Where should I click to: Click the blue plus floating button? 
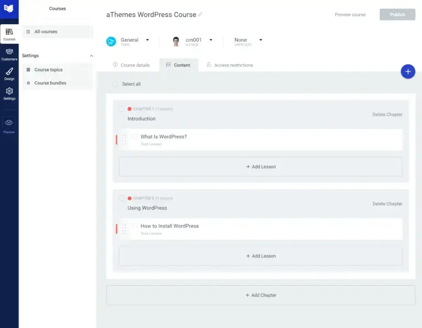point(408,71)
